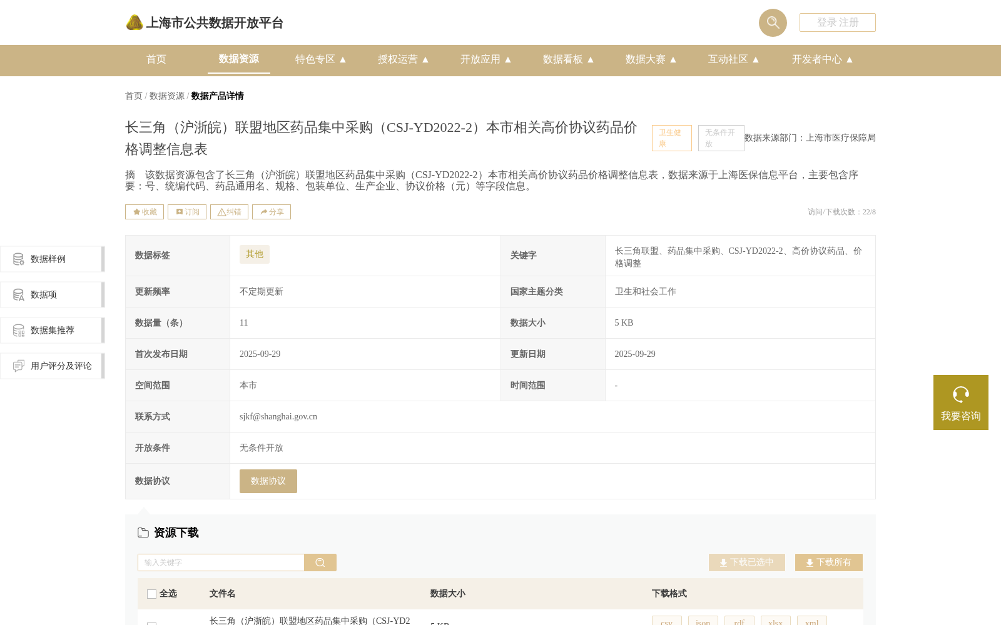The image size is (1001, 625).
Task: Click the 访问/下载次数：22/8 text
Action: point(841,212)
